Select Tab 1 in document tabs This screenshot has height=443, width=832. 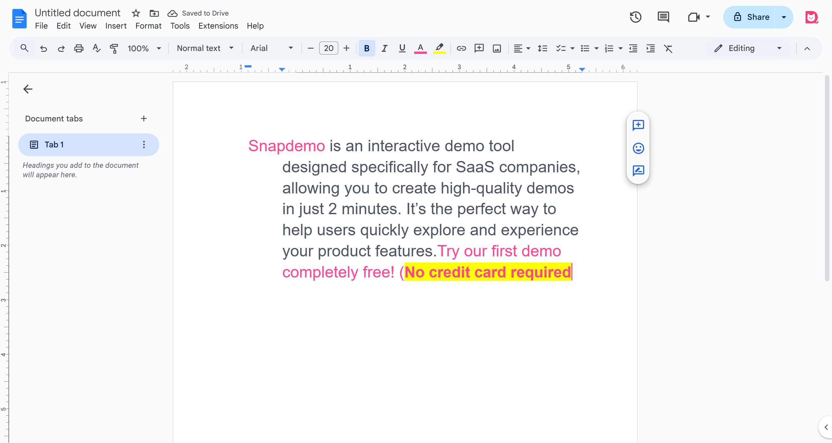pyautogui.click(x=88, y=145)
